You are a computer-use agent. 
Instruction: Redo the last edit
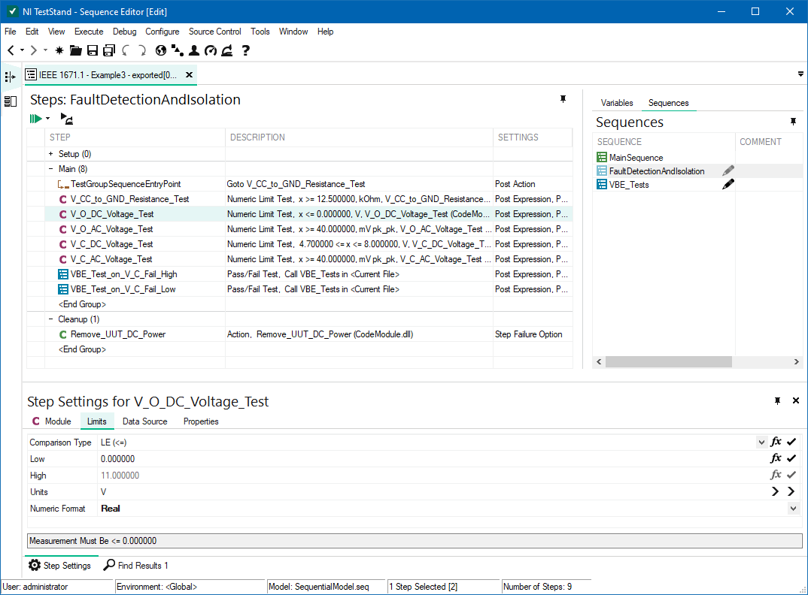point(142,50)
